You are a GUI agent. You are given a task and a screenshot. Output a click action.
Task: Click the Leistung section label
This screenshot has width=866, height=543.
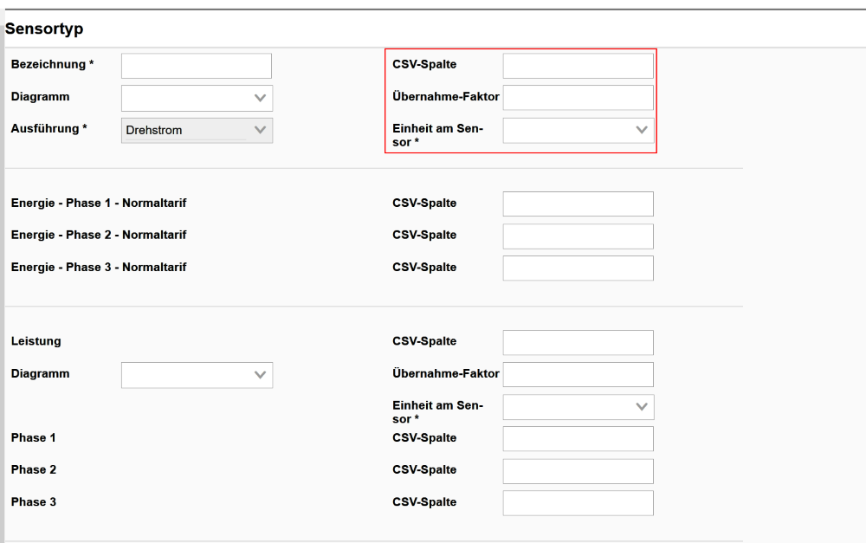coord(36,341)
